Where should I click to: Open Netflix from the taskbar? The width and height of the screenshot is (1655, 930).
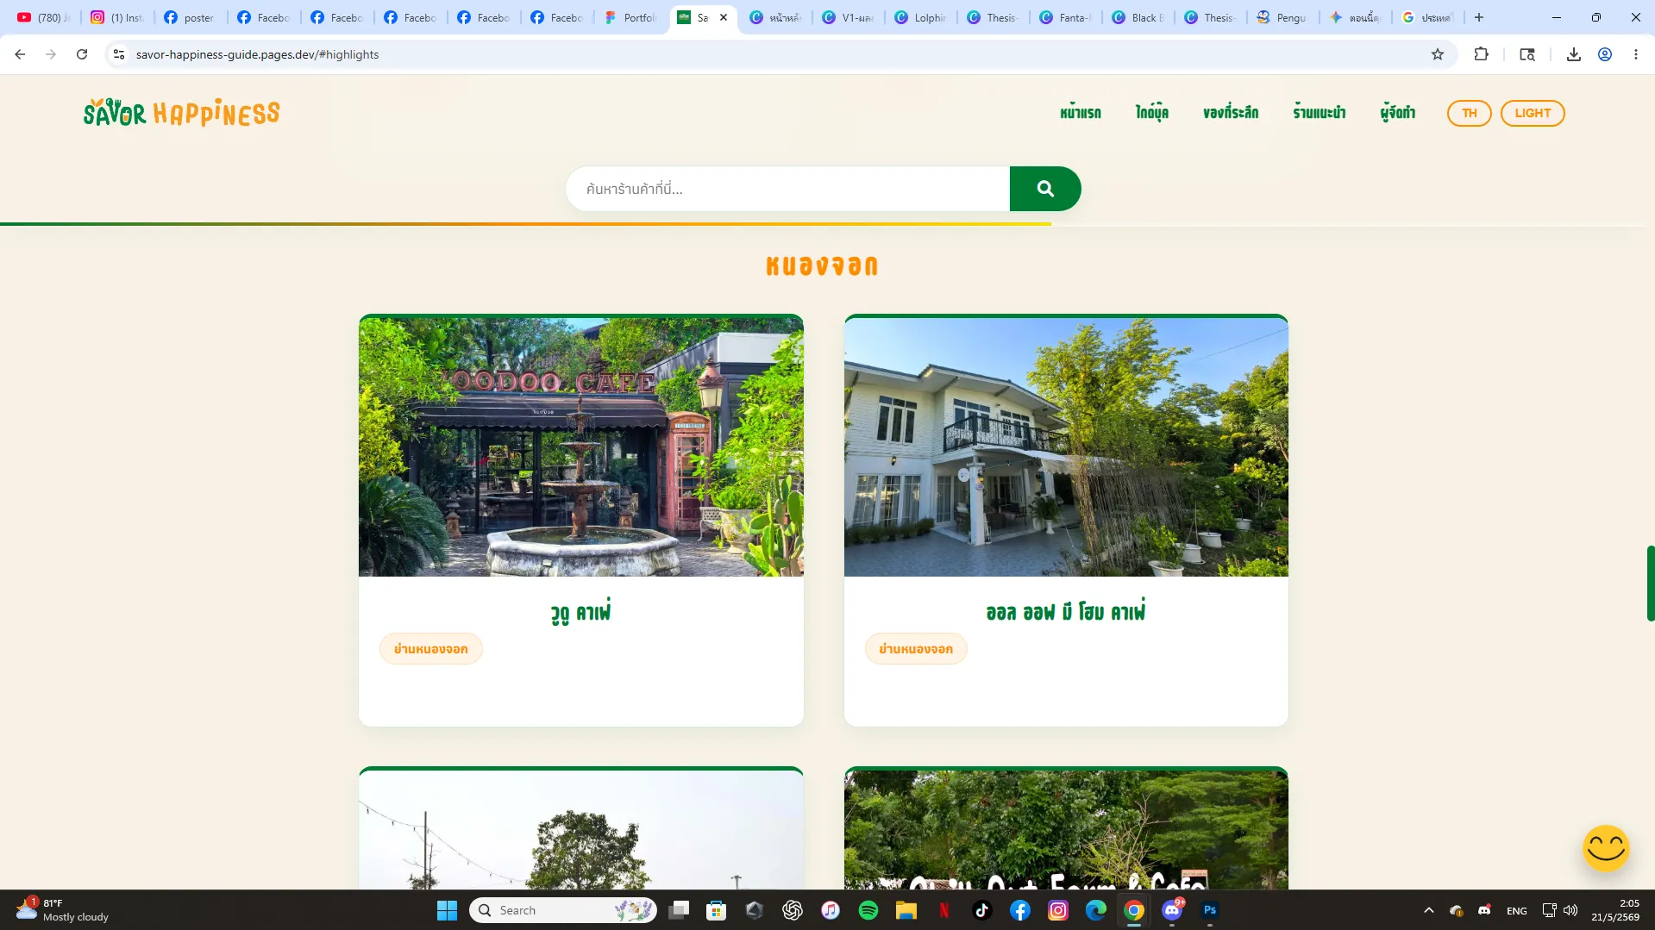coord(944,910)
